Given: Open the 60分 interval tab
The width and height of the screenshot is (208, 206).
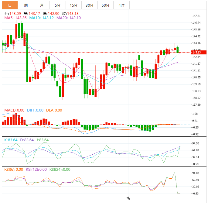Looking at the screenshot, I should pyautogui.click(x=105, y=5).
